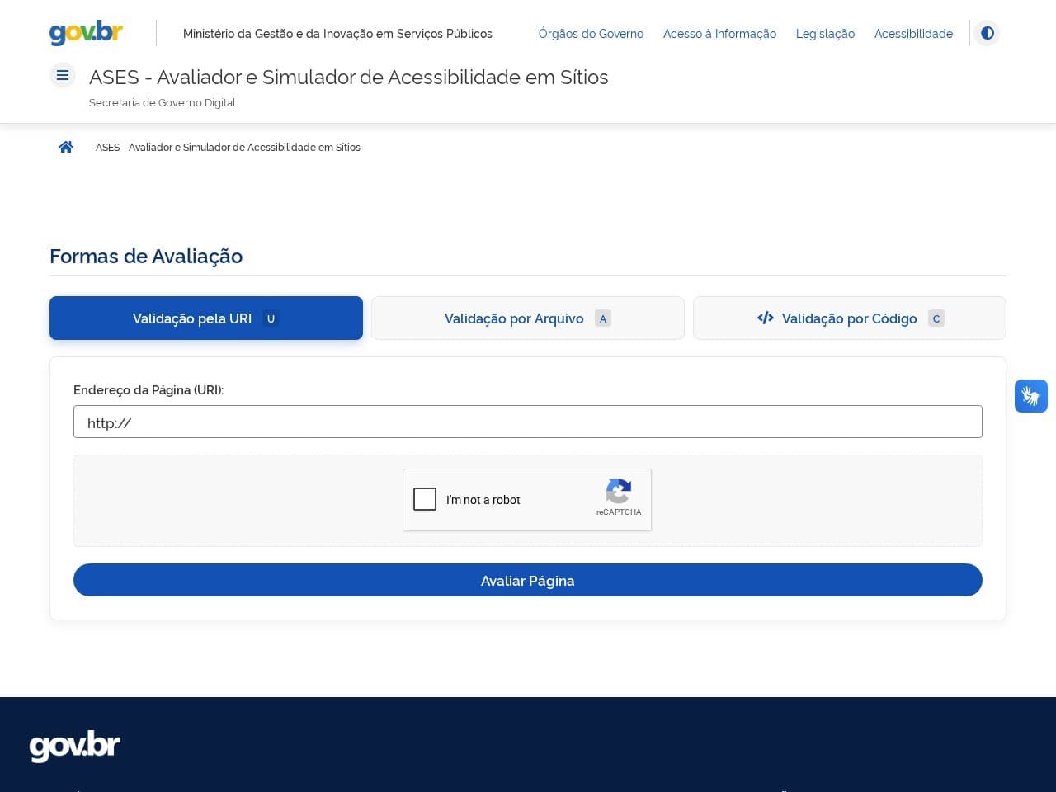The height and width of the screenshot is (792, 1056).
Task: Open the hamburger main menu
Action: [63, 76]
